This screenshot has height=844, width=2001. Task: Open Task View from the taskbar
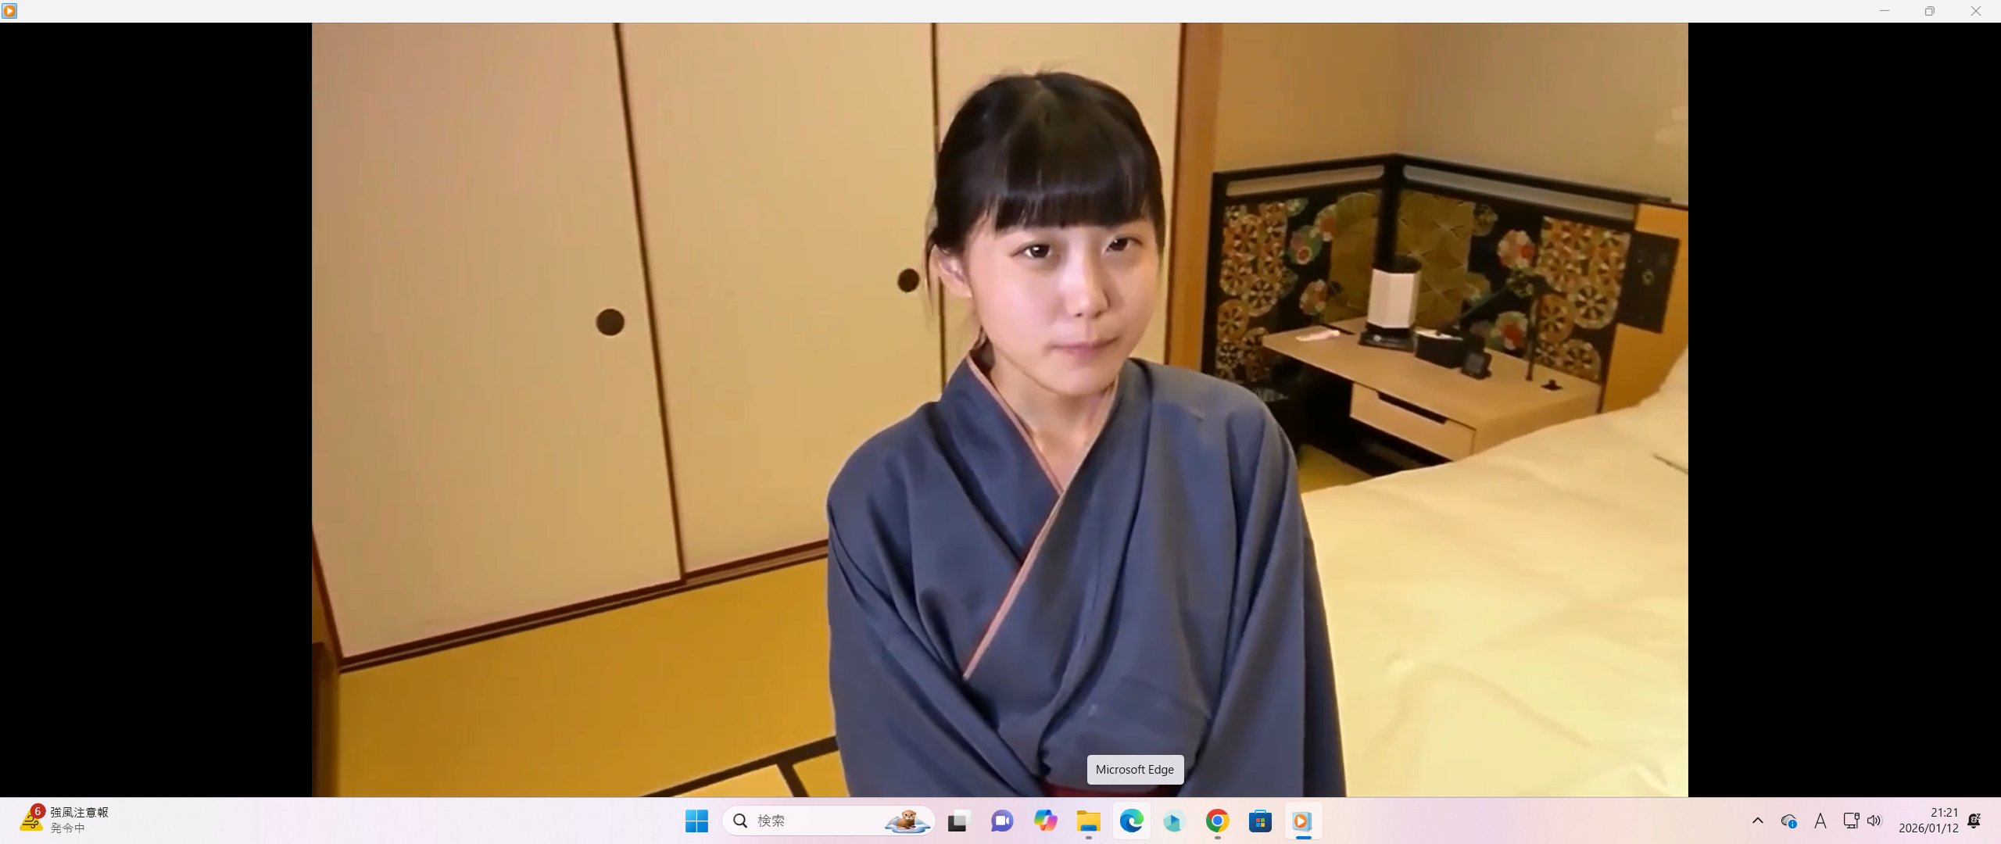point(958,821)
